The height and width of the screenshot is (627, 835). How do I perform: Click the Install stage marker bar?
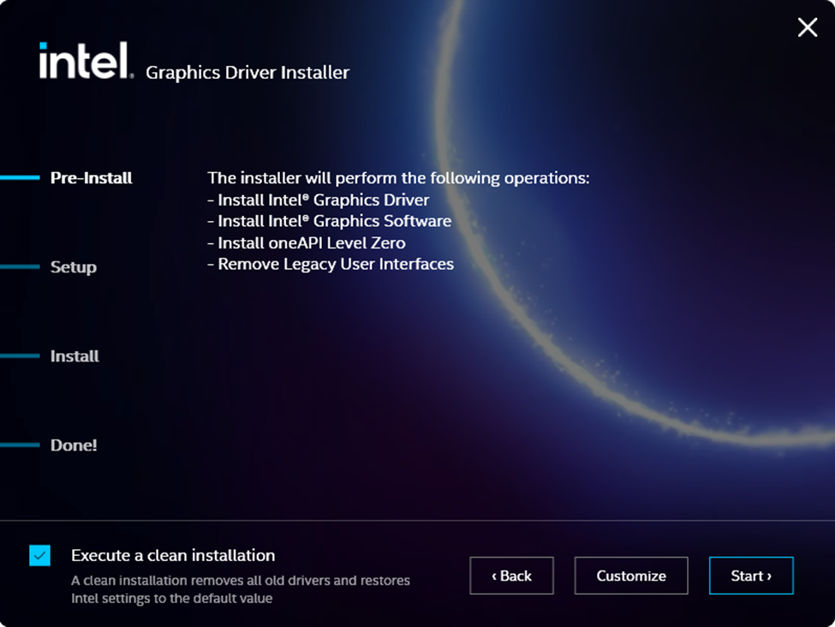tap(21, 356)
